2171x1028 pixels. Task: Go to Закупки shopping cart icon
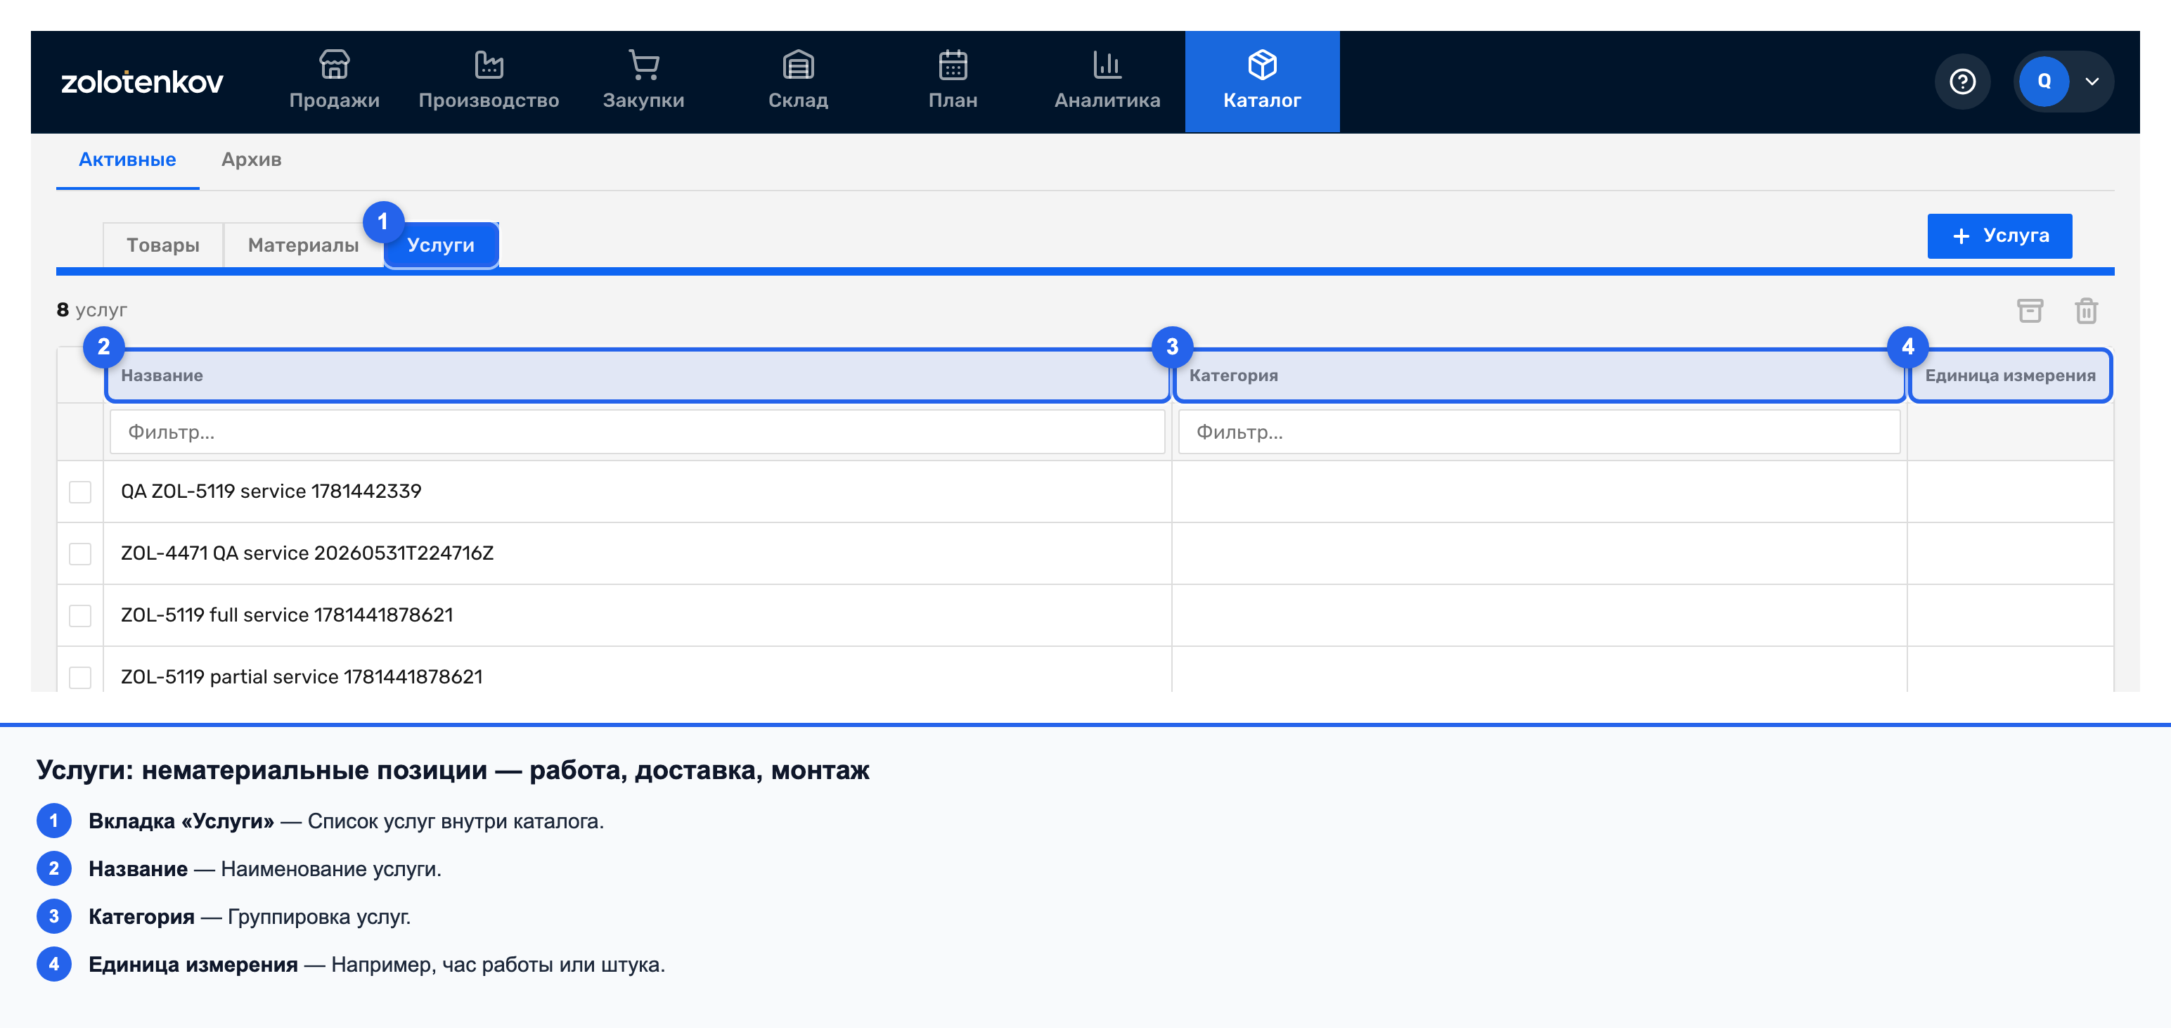point(644,64)
